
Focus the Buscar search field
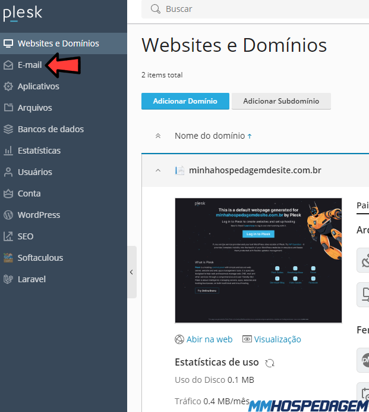click(x=255, y=9)
